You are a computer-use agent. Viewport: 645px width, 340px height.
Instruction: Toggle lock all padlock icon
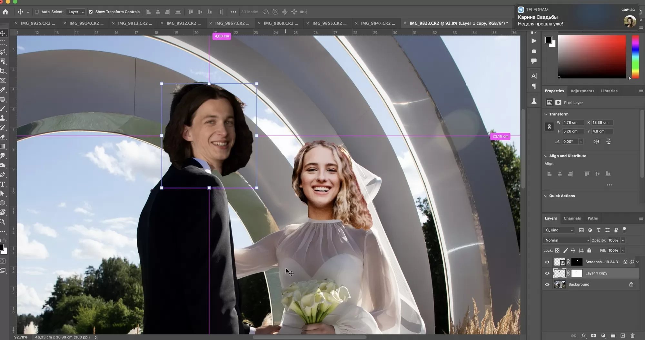[x=589, y=251]
